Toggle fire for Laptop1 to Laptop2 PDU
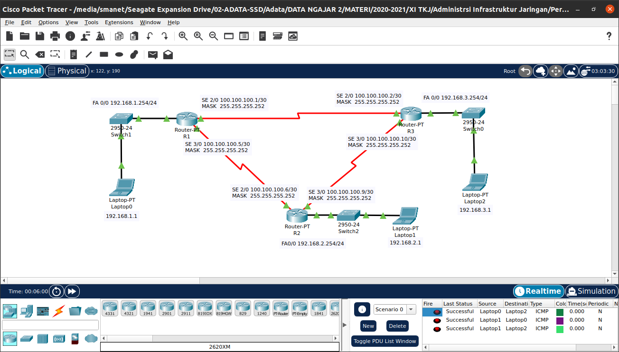The image size is (619, 352). pos(436,329)
